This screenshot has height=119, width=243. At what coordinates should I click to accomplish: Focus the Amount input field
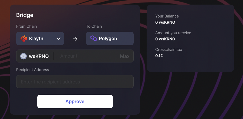point(88,56)
